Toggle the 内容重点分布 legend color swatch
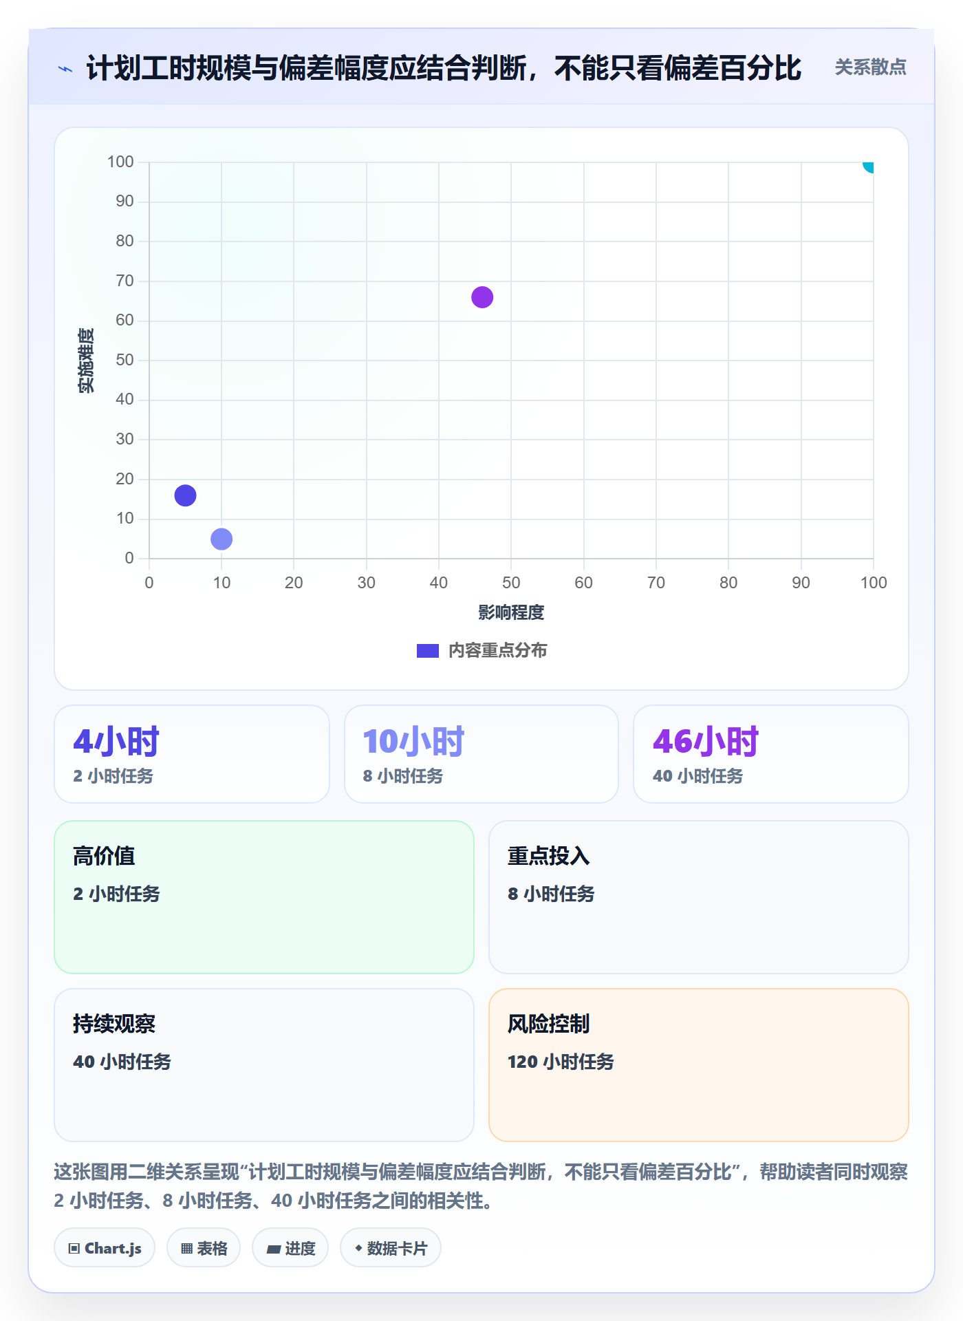Viewport: 963px width, 1321px height. coord(428,651)
